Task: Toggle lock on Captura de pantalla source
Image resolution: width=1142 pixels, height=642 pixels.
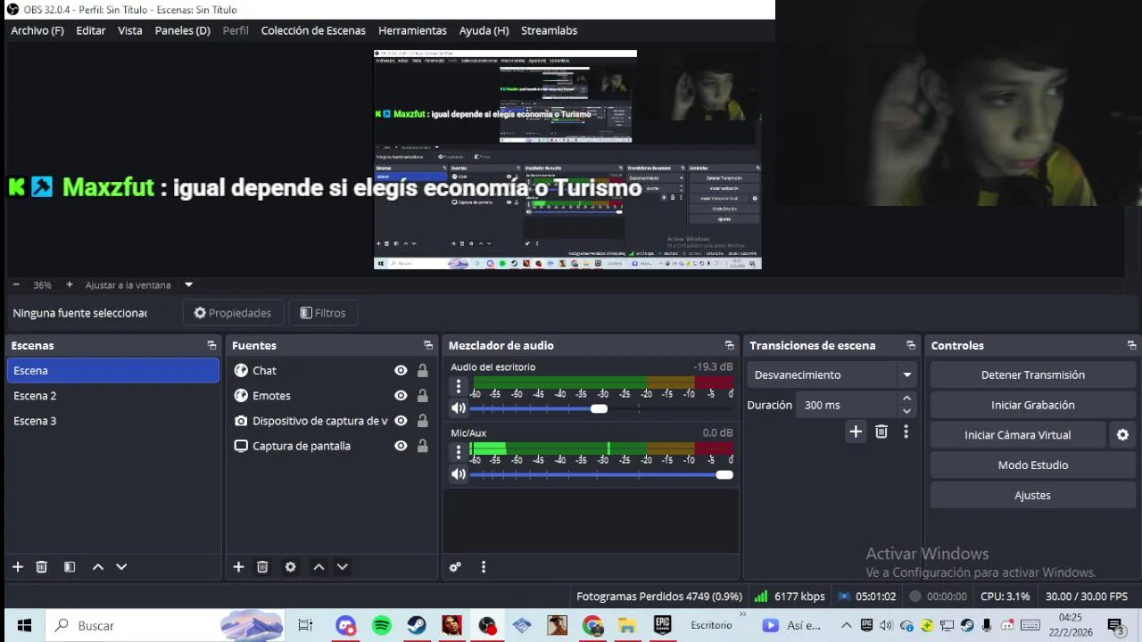Action: pyautogui.click(x=422, y=446)
